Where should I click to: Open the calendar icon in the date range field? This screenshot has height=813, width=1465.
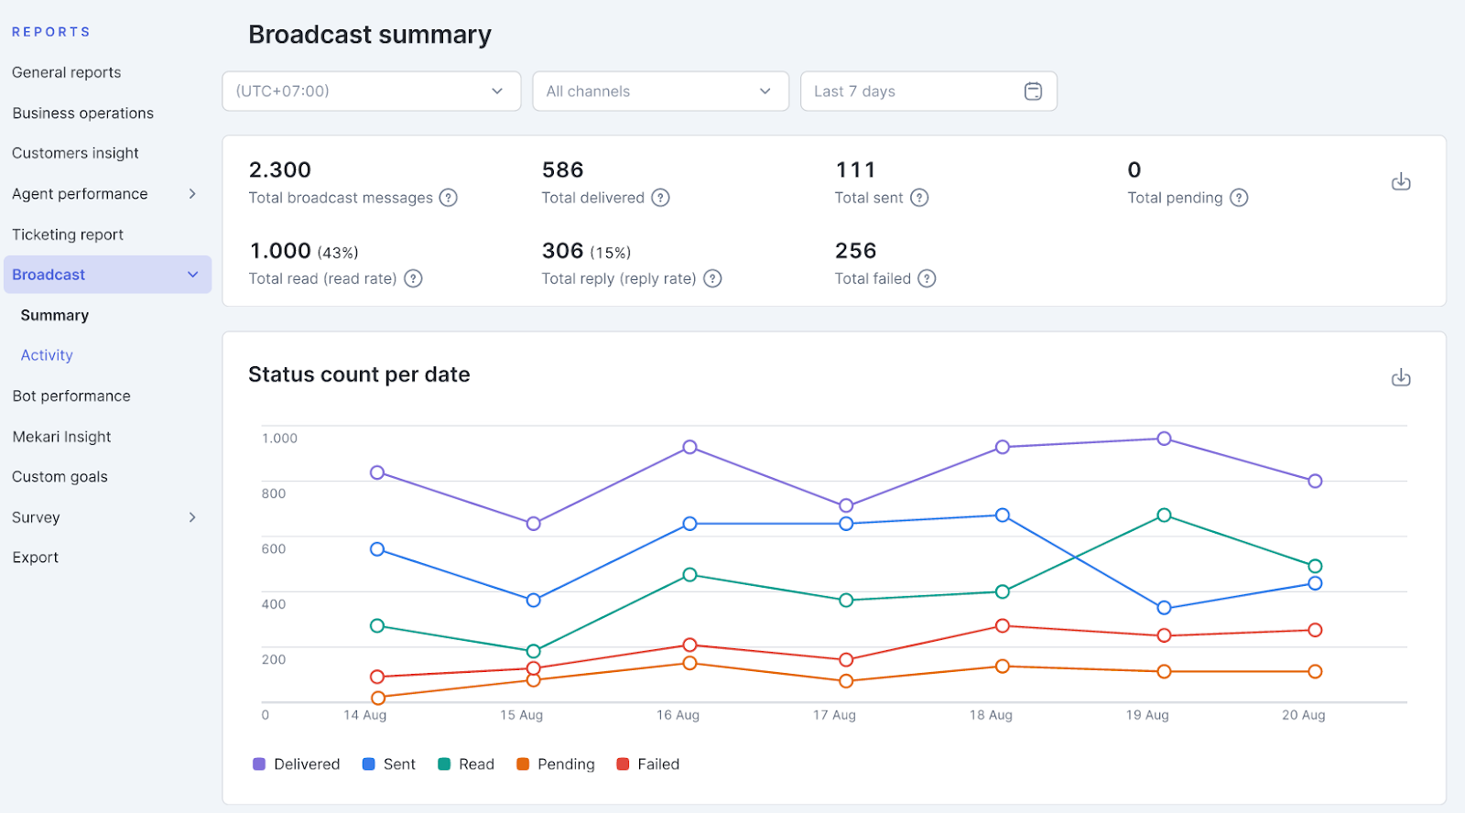(1033, 92)
